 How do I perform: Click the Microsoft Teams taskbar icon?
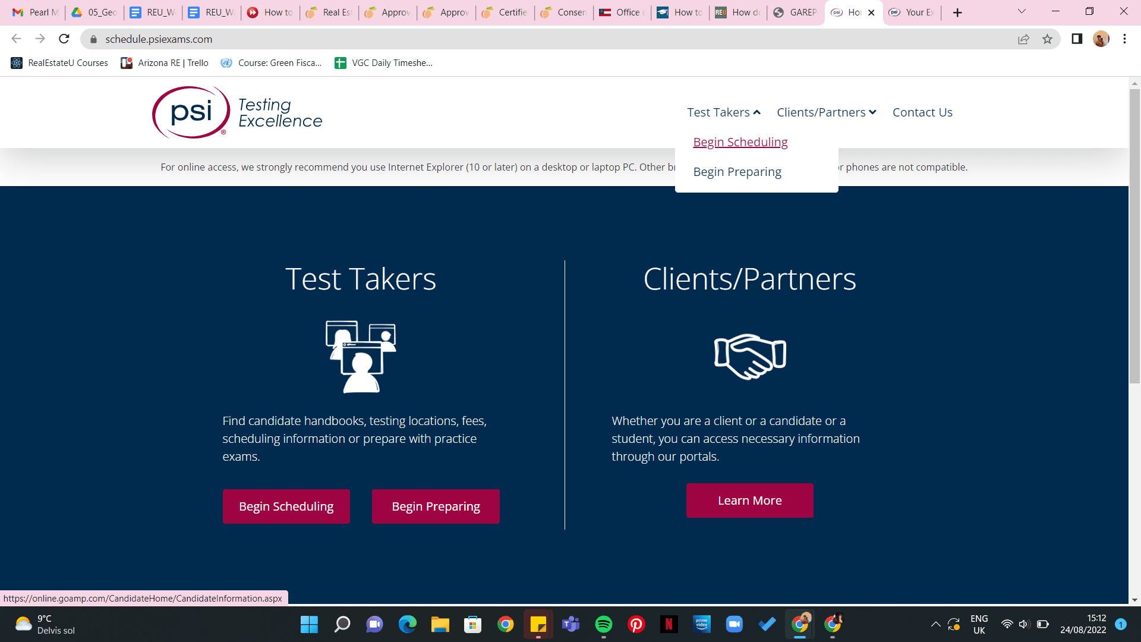point(570,624)
